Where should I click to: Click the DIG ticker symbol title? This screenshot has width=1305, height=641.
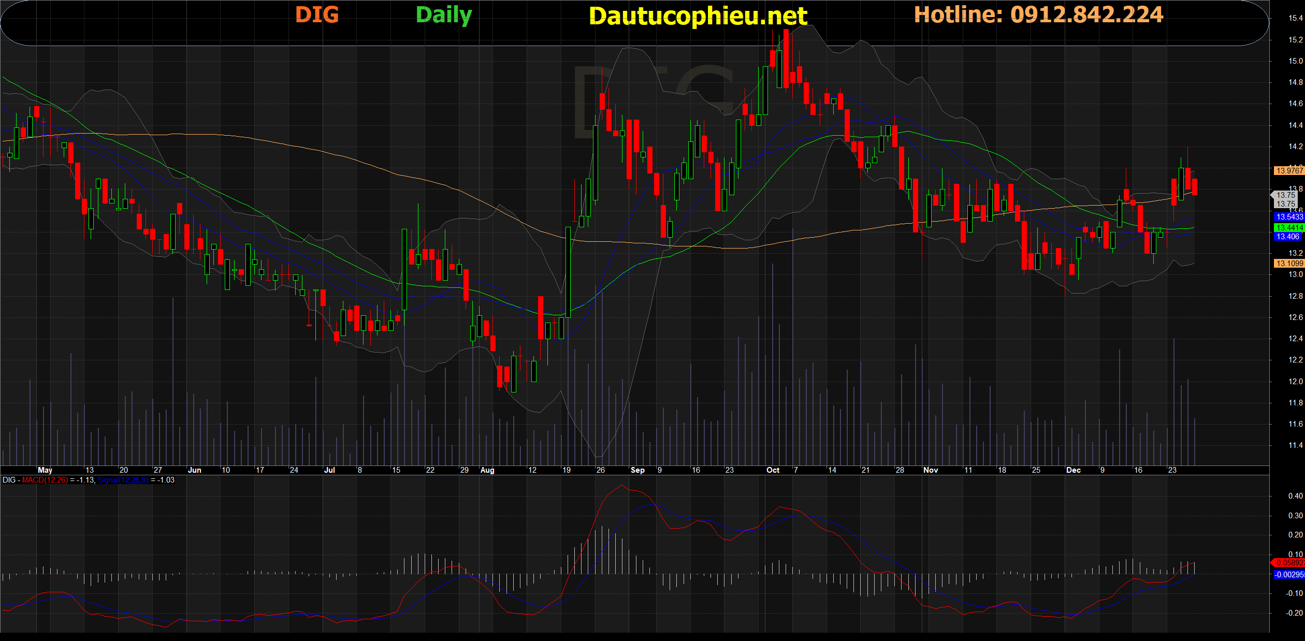(x=316, y=15)
